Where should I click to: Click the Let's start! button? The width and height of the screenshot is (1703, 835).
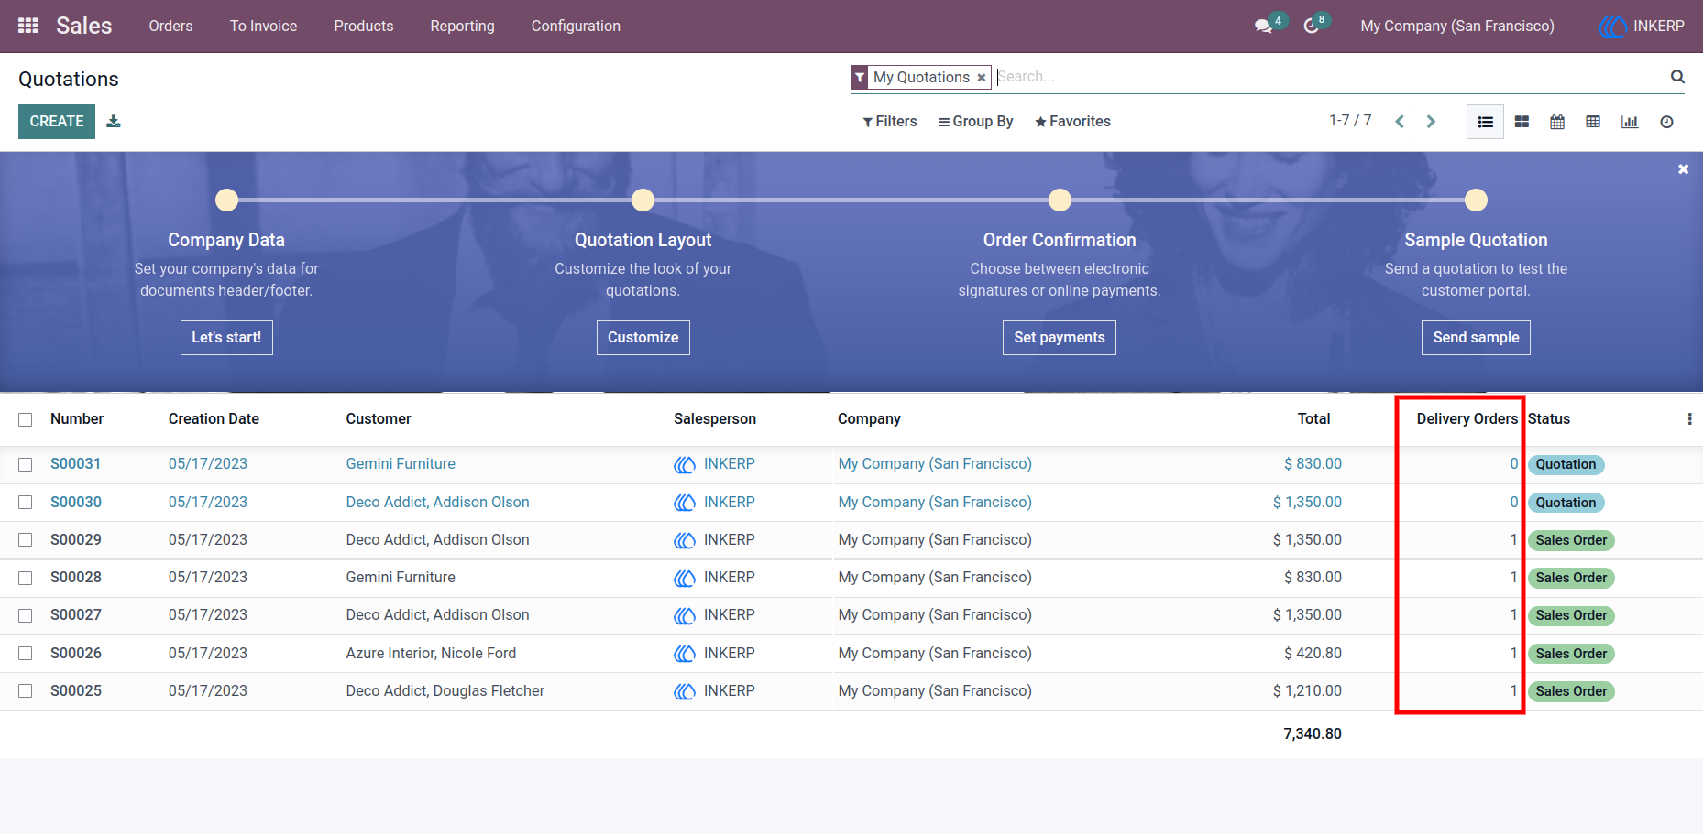point(226,338)
